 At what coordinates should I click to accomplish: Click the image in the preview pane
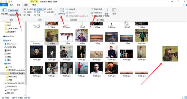(x=170, y=54)
